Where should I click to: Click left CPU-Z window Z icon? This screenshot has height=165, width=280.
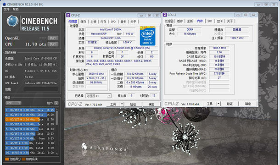coord(68,15)
